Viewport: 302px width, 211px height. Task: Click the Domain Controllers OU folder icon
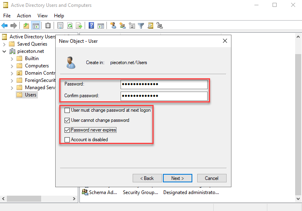tap(19, 73)
